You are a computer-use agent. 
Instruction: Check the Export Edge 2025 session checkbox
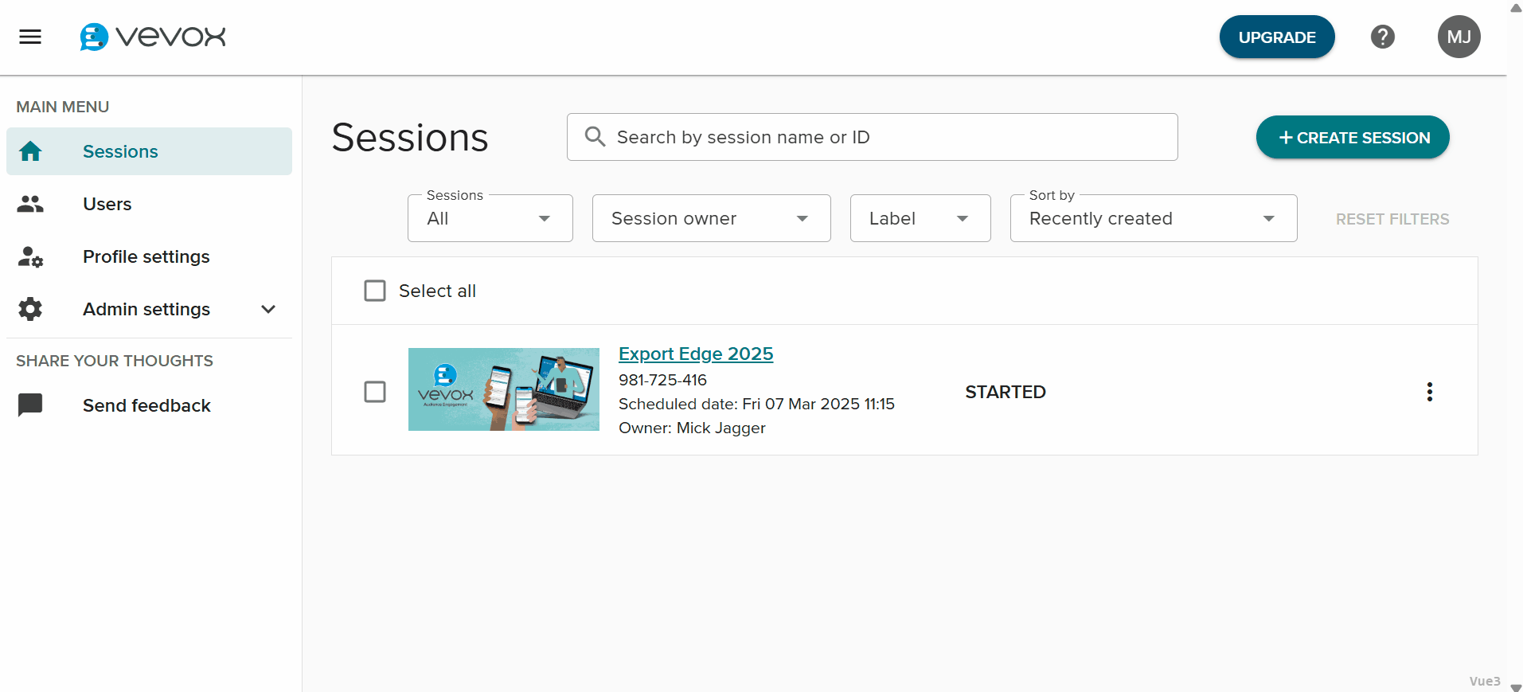(375, 392)
